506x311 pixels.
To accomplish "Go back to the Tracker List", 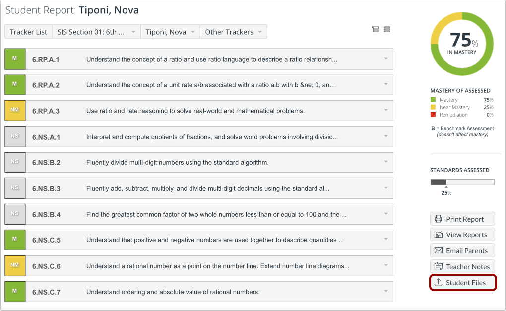I will (28, 31).
